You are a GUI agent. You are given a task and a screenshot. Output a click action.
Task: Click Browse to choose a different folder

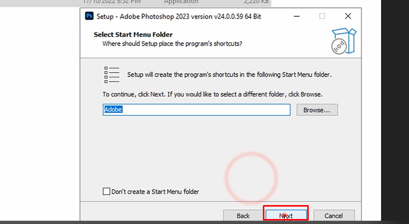tap(317, 110)
